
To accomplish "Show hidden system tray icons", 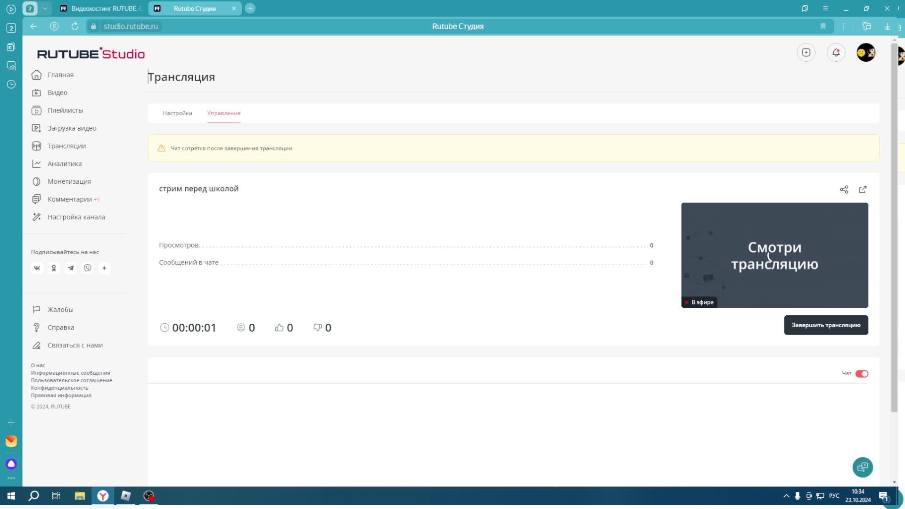I will [786, 496].
